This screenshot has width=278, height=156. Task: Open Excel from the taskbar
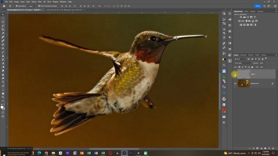[103, 153]
